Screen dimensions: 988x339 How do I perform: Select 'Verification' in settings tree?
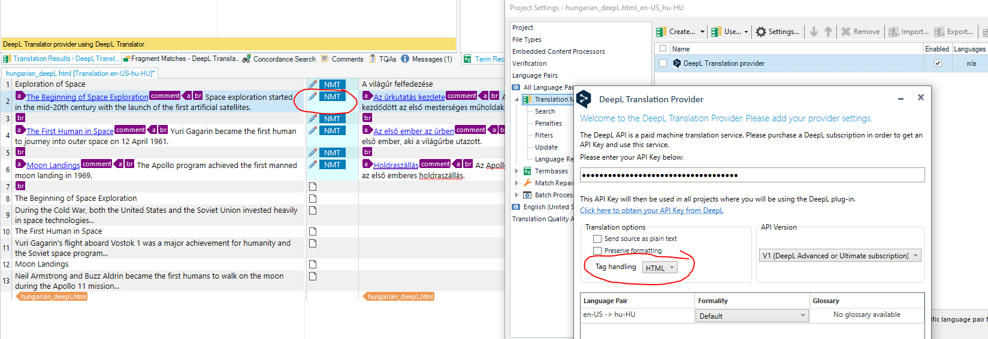click(x=529, y=63)
